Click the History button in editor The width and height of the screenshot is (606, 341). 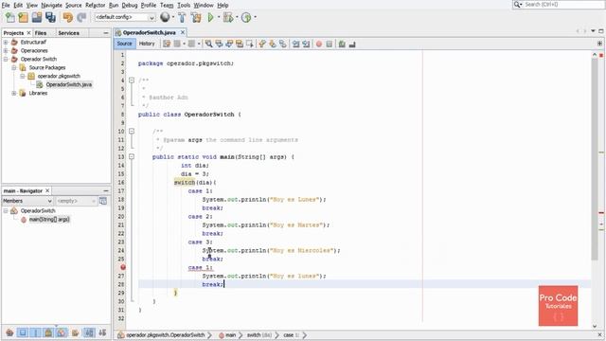[147, 44]
